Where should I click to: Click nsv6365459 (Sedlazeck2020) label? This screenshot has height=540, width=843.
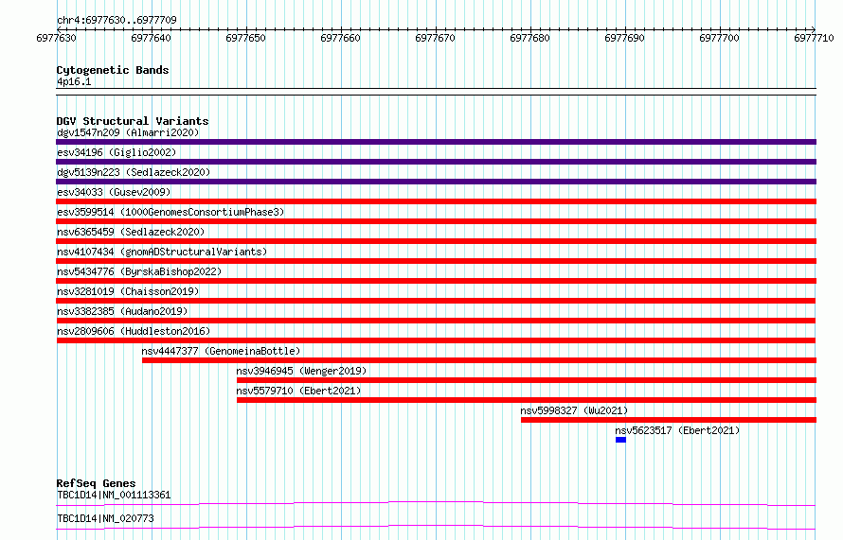click(131, 232)
